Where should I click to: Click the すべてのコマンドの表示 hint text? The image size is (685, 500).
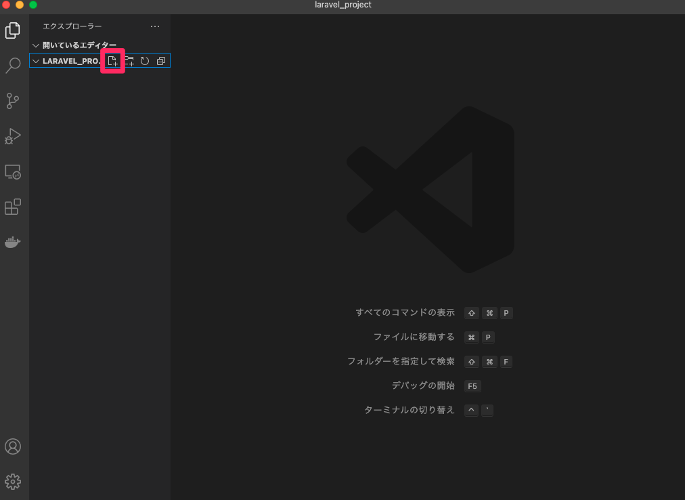(x=405, y=312)
